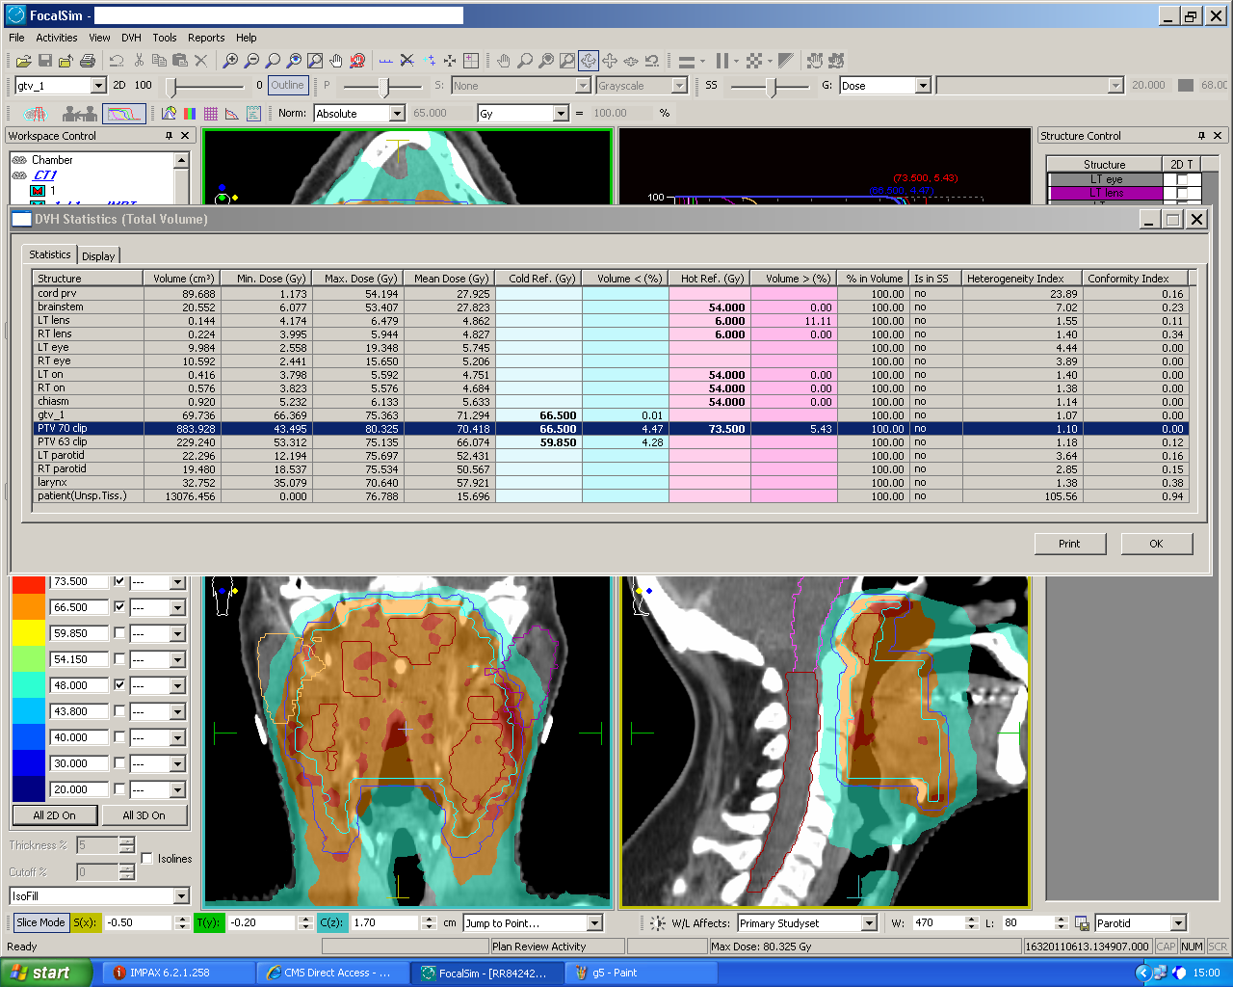Click the All 3D On button
Image resolution: width=1233 pixels, height=987 pixels.
pos(144,815)
